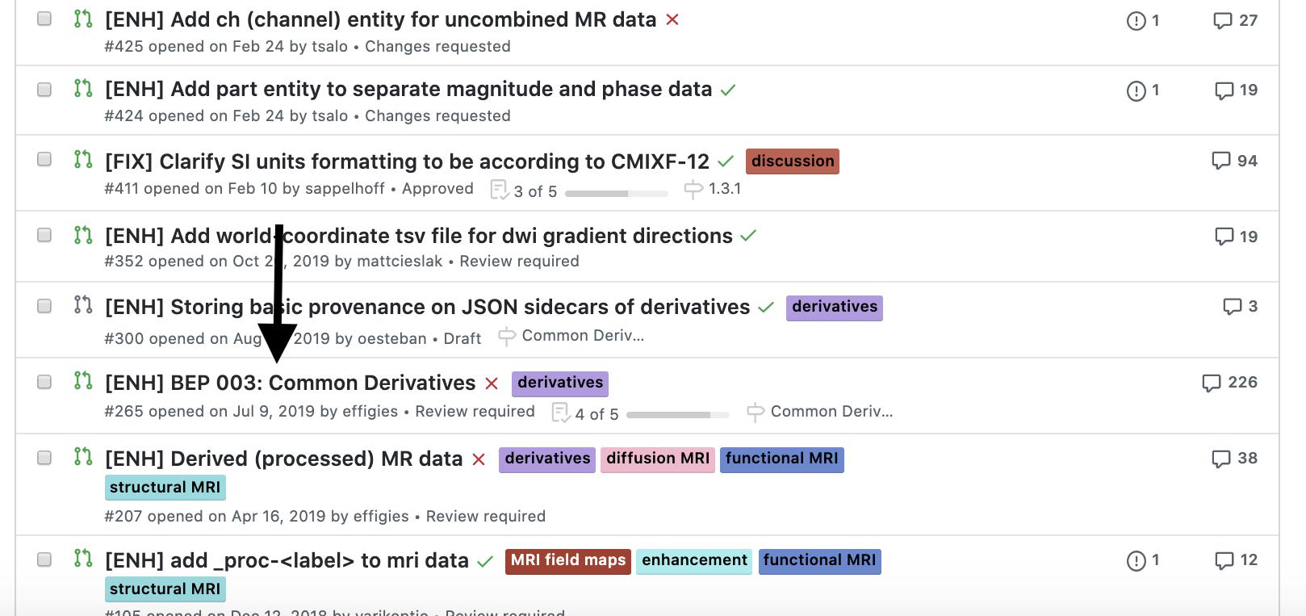Filter by red discussion label
Image resolution: width=1306 pixels, height=616 pixels.
[792, 161]
